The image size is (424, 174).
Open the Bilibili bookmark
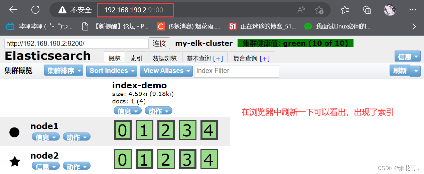click(x=39, y=26)
